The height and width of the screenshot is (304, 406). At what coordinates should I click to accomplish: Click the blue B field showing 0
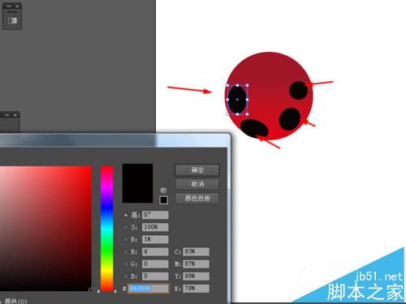click(155, 276)
